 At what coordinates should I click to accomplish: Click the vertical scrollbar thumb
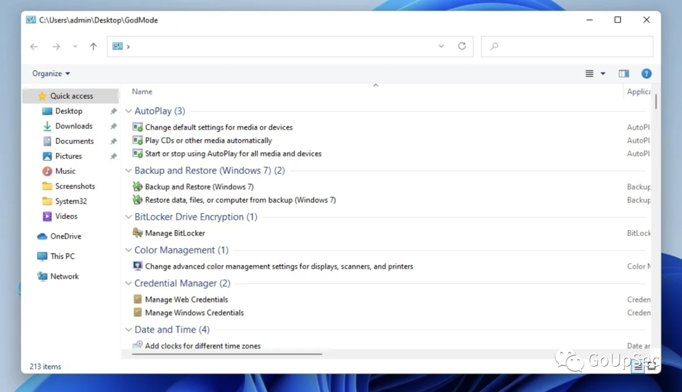point(655,101)
